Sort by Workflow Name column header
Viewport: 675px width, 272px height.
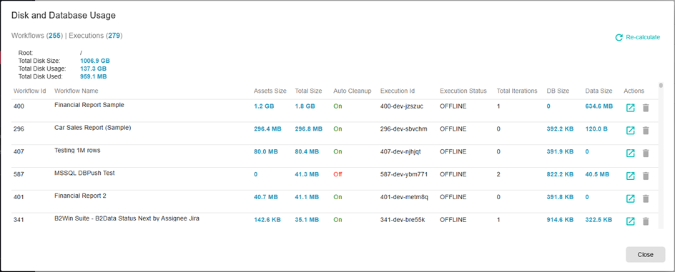click(x=77, y=91)
